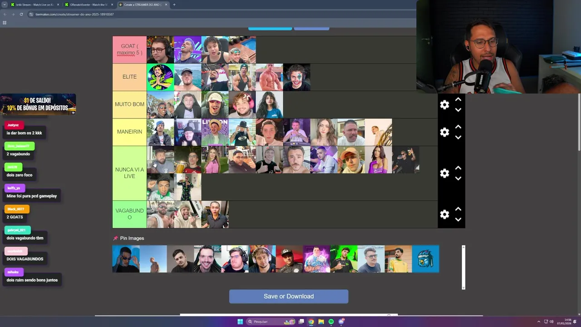Image resolution: width=581 pixels, height=327 pixels.
Task: Click the MANEIRIN tier label
Action: [129, 132]
